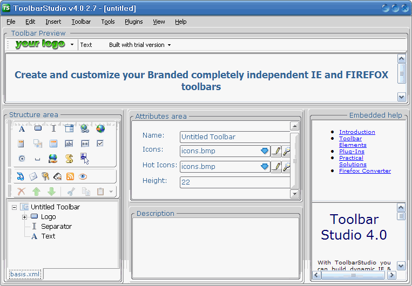Click the Description text area
Image resolution: width=412 pixels, height=286 pixels.
point(215,247)
